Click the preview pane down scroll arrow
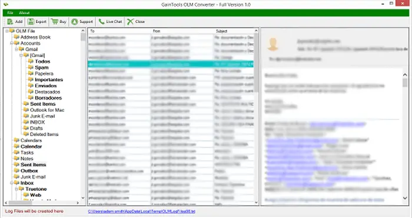The image size is (412, 218). [405, 198]
